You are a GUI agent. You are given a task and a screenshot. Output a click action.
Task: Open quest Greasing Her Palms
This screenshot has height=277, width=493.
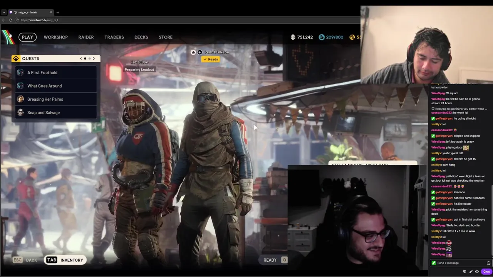pos(56,99)
